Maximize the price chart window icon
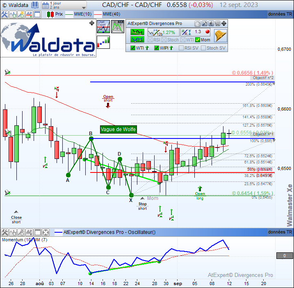The height and width of the screenshot is (288, 294). click(x=37, y=14)
